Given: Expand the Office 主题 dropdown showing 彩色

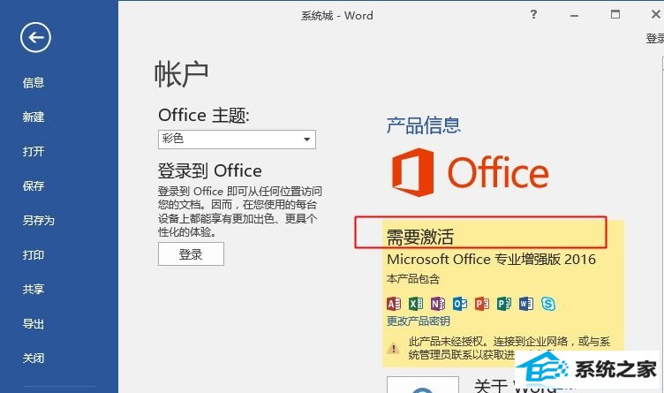Looking at the screenshot, I should (x=237, y=140).
